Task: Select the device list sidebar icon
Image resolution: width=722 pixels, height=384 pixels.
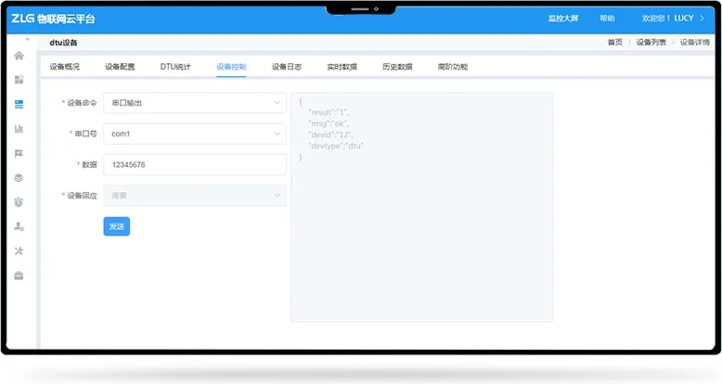Action: click(x=19, y=104)
